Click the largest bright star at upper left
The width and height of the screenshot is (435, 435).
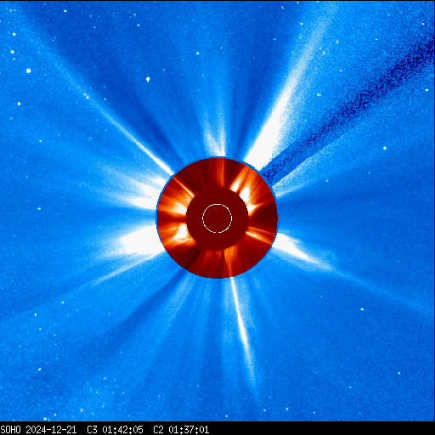(x=28, y=71)
